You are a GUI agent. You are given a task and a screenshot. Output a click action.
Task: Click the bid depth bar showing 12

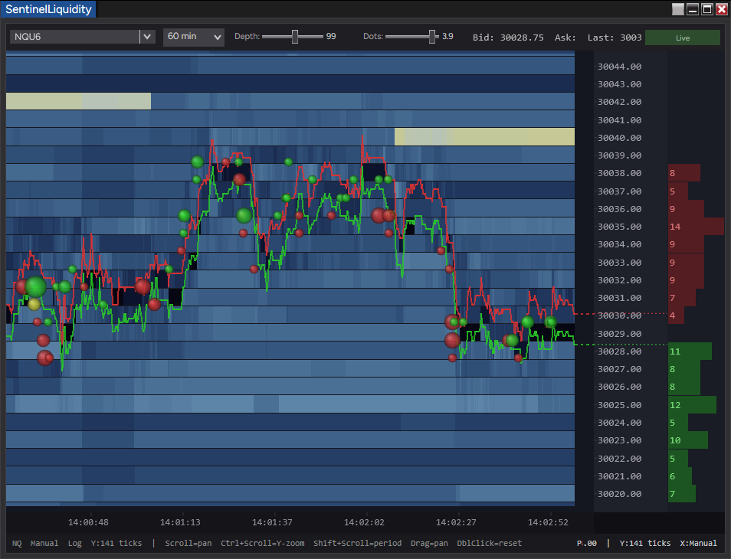coord(692,405)
